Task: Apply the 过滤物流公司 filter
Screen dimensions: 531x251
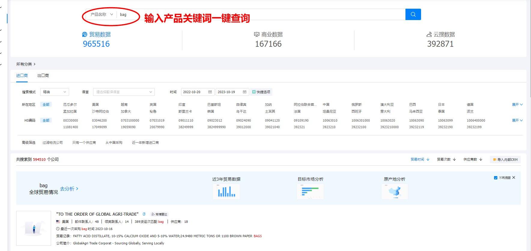Action: click(53, 143)
